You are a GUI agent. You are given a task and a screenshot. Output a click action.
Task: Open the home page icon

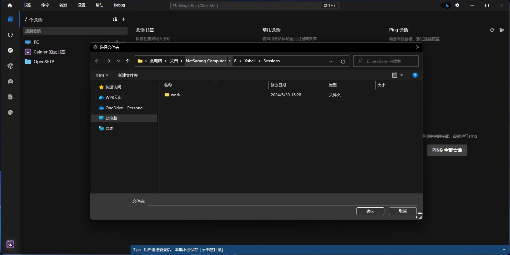[10, 5]
